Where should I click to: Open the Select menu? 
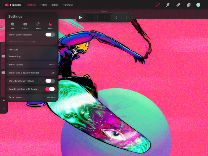point(55,5)
